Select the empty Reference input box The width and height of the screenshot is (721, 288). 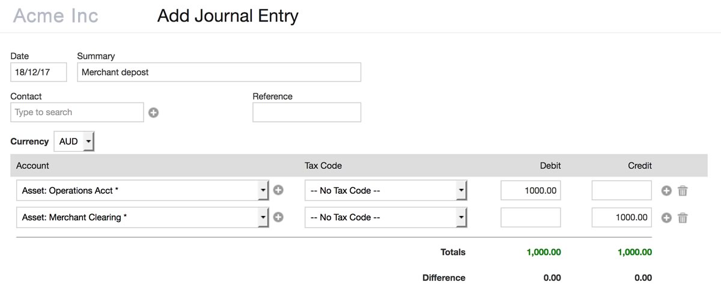tap(306, 112)
